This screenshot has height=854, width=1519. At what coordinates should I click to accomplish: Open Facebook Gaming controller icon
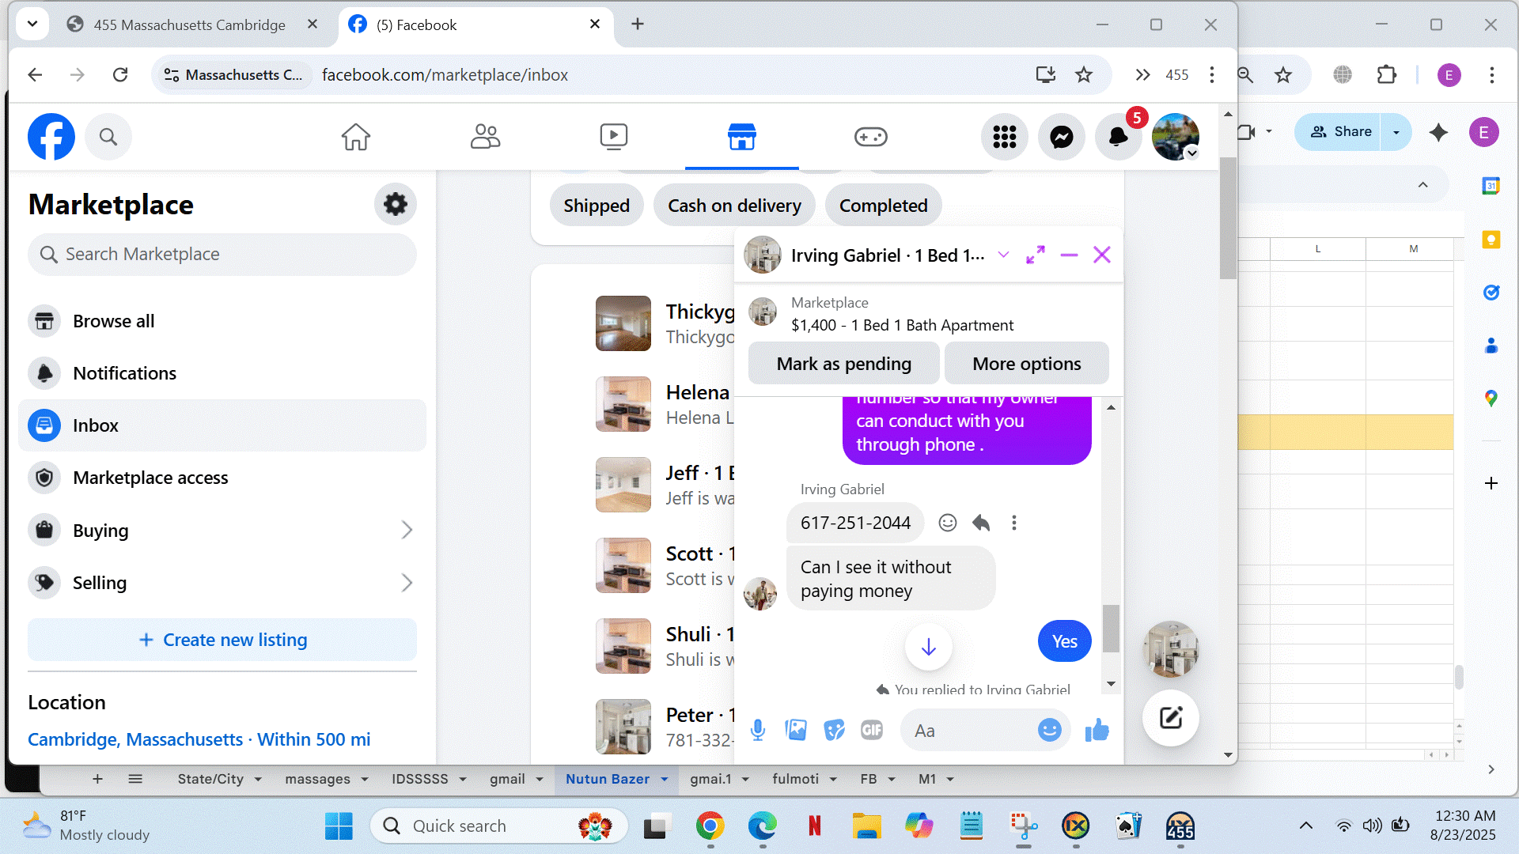click(x=870, y=137)
